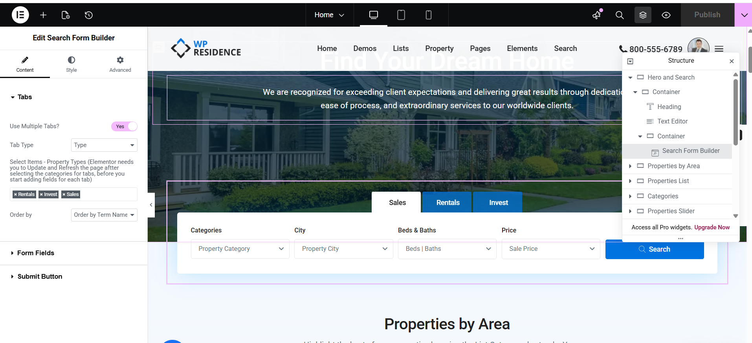Open the History clock icon
This screenshot has height=343, width=752.
click(89, 15)
